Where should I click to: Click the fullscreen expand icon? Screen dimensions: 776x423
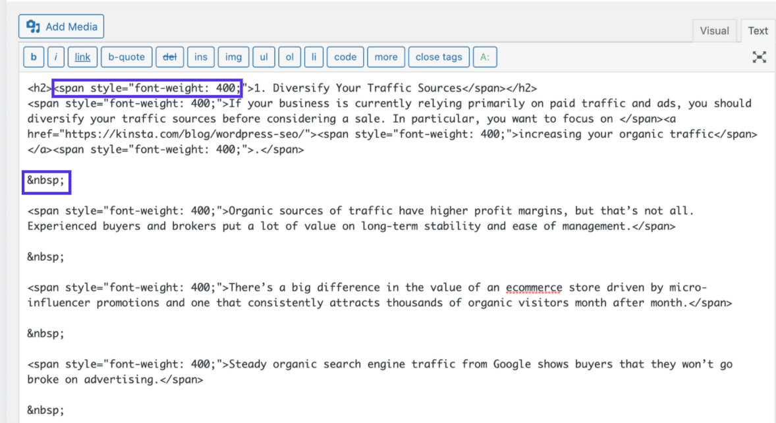tap(759, 57)
